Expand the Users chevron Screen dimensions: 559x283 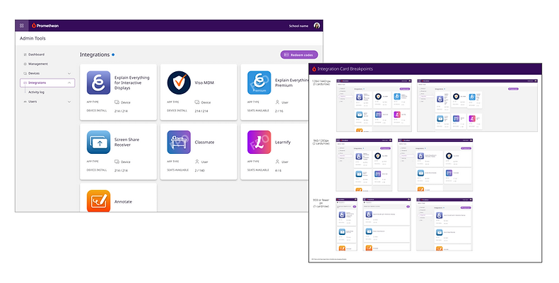69,102
